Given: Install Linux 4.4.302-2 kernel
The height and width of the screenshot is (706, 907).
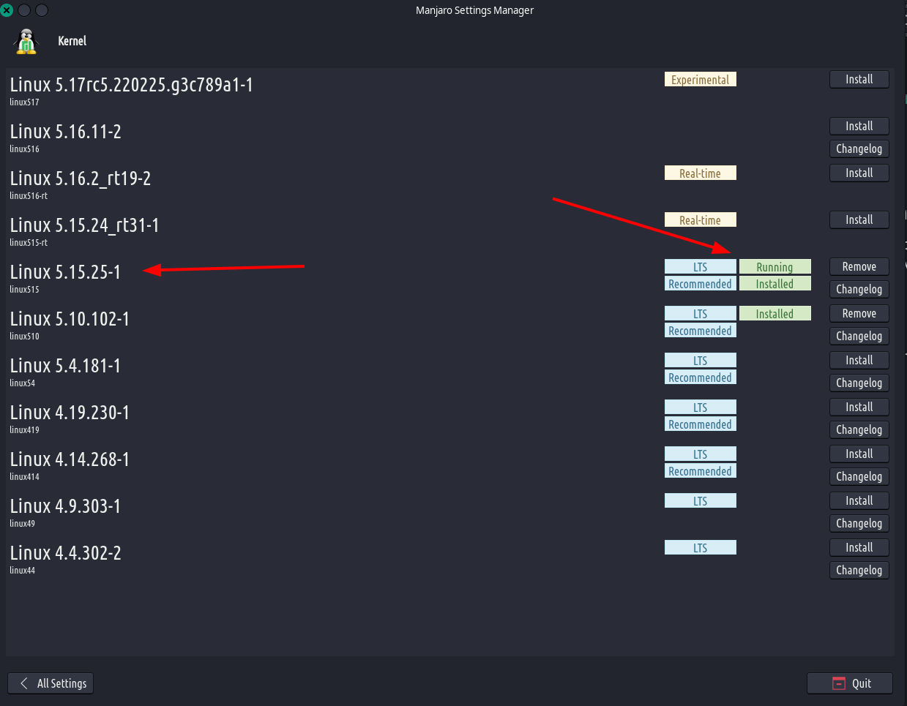Looking at the screenshot, I should (859, 547).
